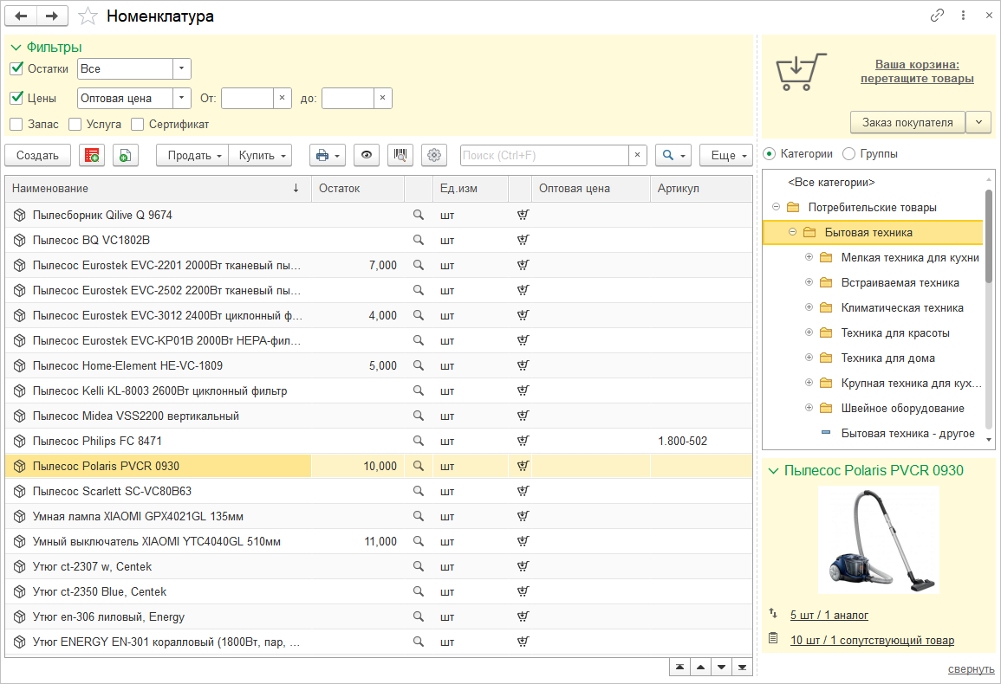Enable the Услуга checkbox
The height and width of the screenshot is (684, 1001).
(x=75, y=124)
